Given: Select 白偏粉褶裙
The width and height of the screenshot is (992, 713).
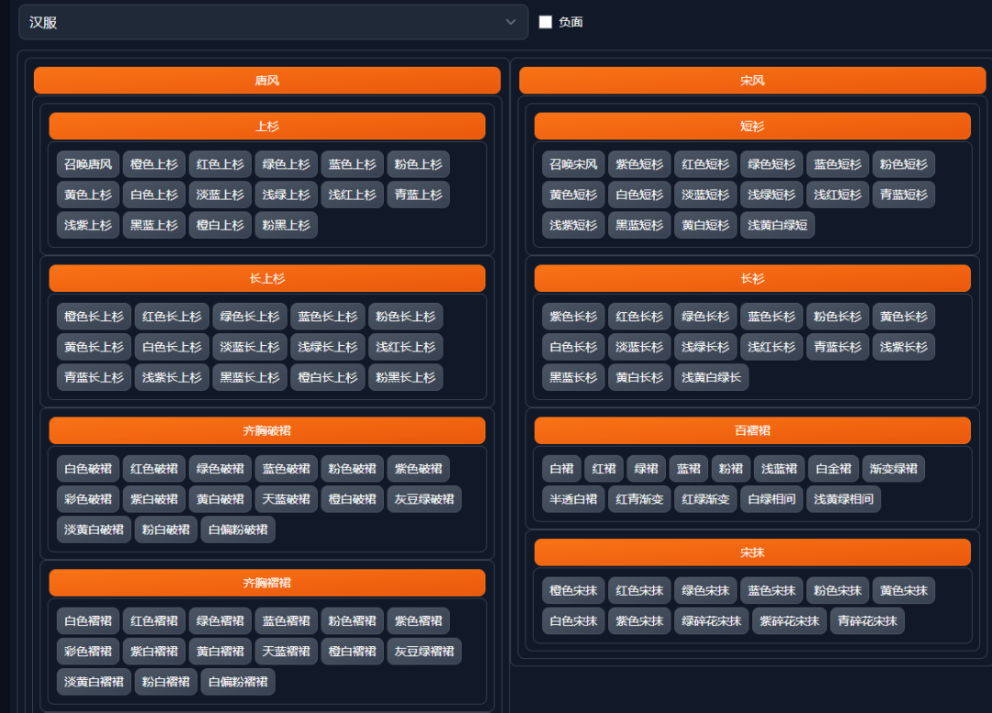Looking at the screenshot, I should [237, 682].
